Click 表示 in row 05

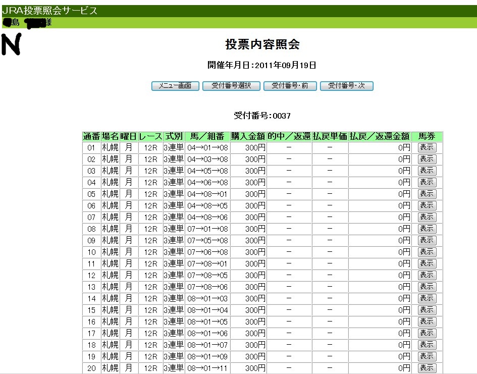427,194
